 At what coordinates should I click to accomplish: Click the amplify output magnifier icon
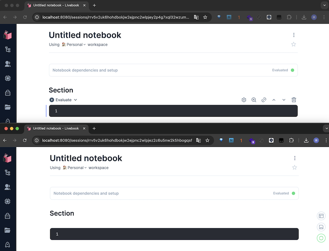(254, 100)
